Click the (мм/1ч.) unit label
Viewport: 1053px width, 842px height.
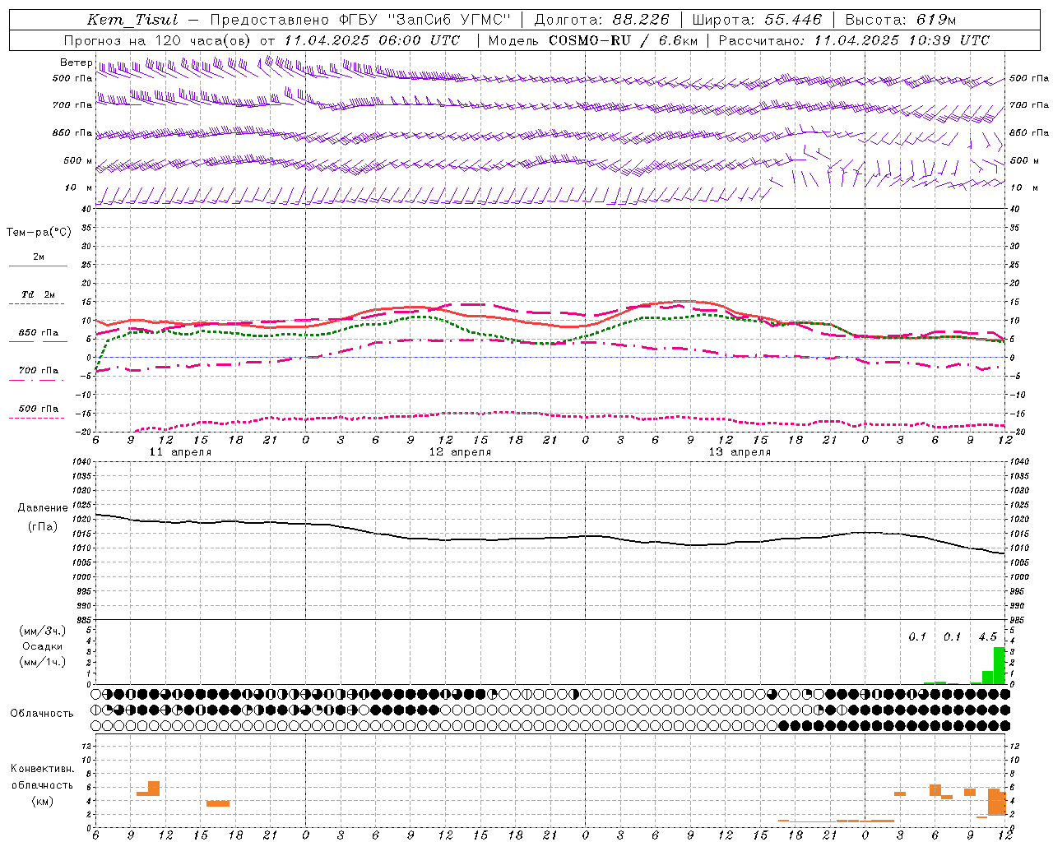[x=42, y=662]
